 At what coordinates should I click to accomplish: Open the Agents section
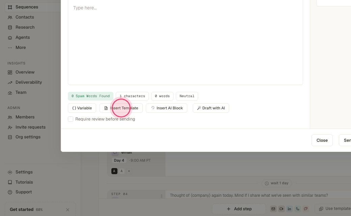click(22, 37)
